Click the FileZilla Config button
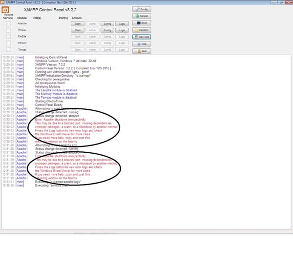Viewport: 293px width, 269px height. click(x=107, y=37)
